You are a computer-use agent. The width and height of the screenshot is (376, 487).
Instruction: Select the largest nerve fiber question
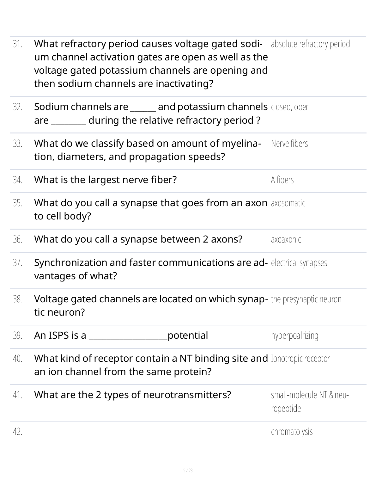[x=105, y=180]
